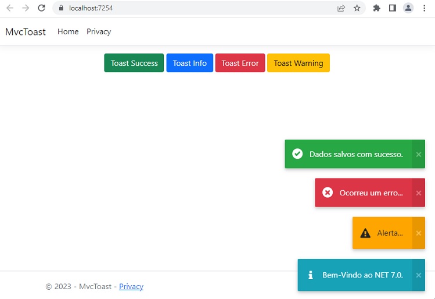
Task: Click 'Alerta...' toast text
Action: (390, 233)
